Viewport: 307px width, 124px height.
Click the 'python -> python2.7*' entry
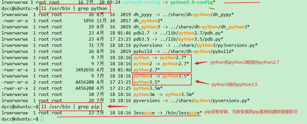click(x=160, y=58)
